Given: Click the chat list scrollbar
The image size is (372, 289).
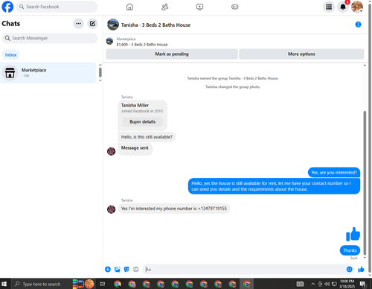Looking at the screenshot, I should 100,72.
